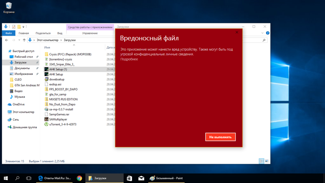Open the Quick Access Toolbar customize dropdown
The height and width of the screenshot is (183, 325).
[24, 27]
